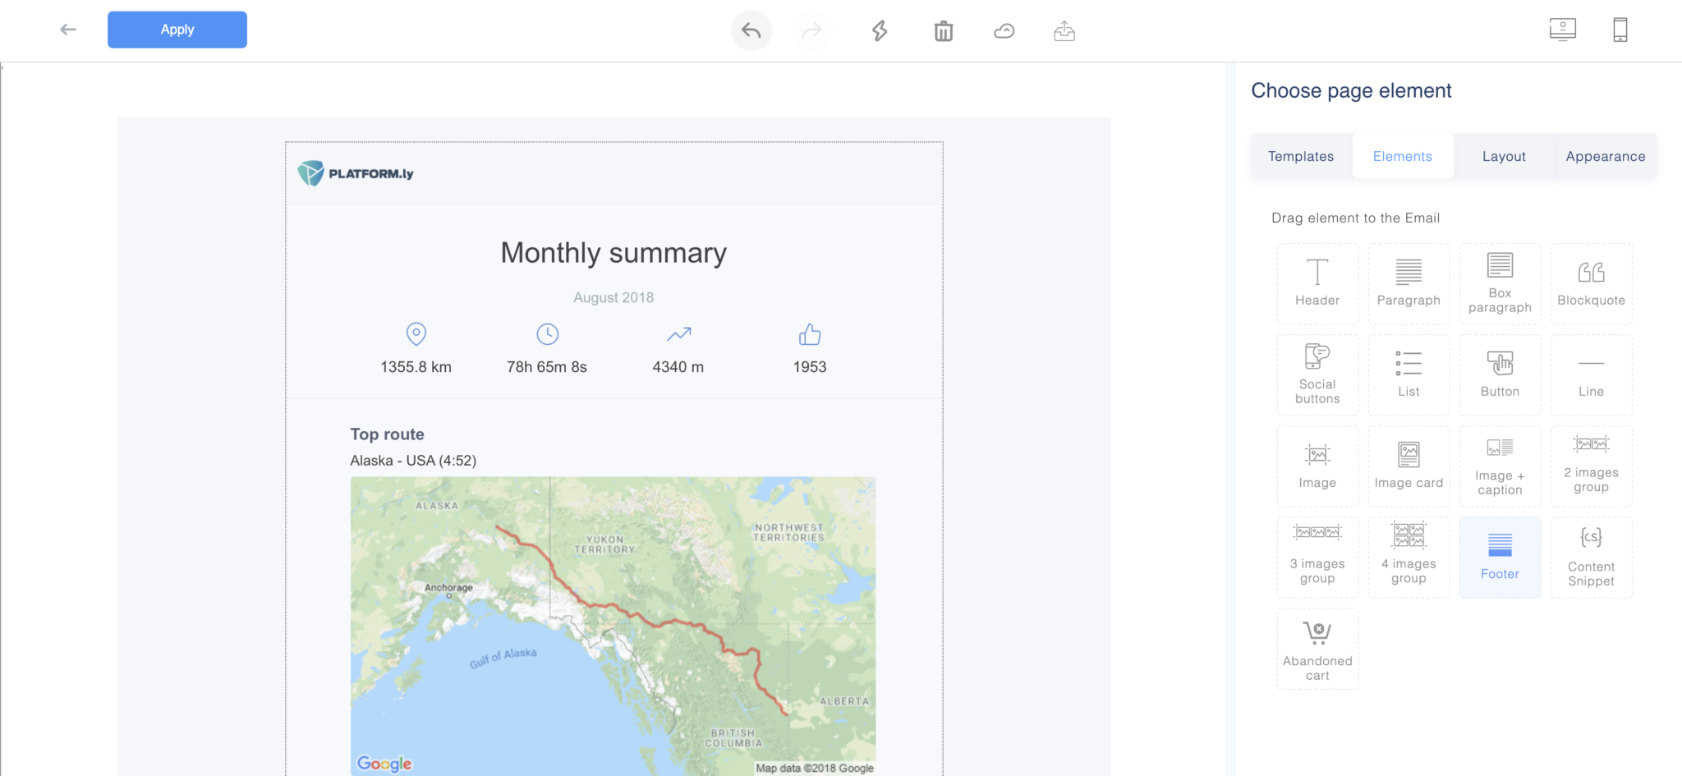Click the lightning bolt icon
1682x776 pixels.
[880, 31]
